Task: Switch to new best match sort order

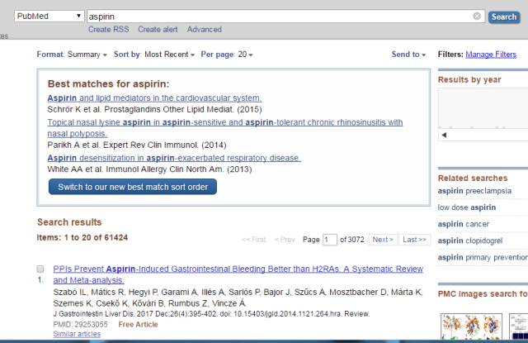Action: (x=133, y=187)
